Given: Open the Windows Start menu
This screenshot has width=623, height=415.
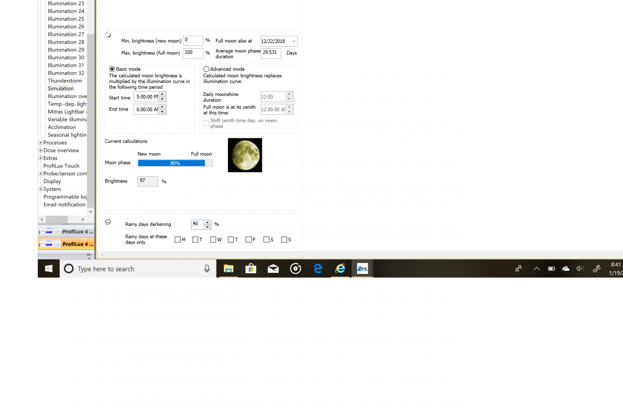Looking at the screenshot, I should (x=49, y=269).
